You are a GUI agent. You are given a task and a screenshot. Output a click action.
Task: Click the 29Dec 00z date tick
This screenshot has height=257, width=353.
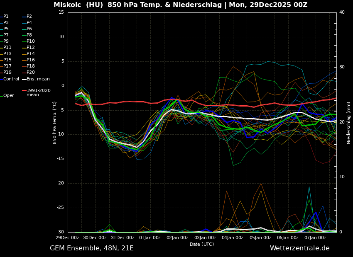coord(68,238)
